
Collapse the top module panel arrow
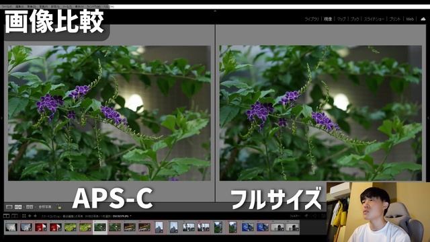[215, 11]
